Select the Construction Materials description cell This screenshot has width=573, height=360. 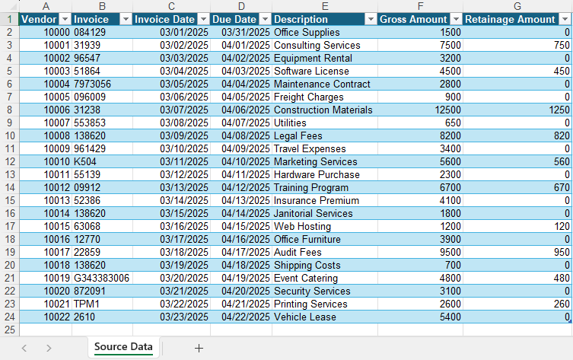click(325, 110)
